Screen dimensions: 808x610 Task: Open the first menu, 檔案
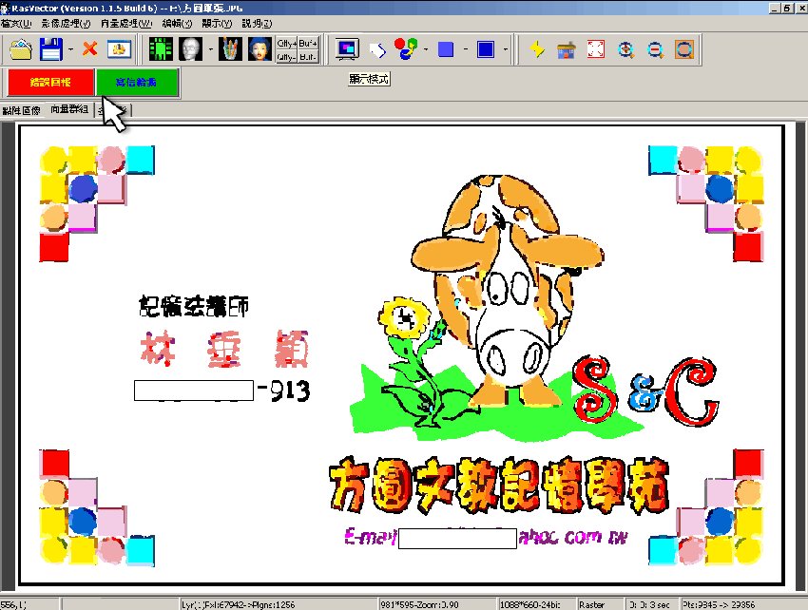point(16,23)
